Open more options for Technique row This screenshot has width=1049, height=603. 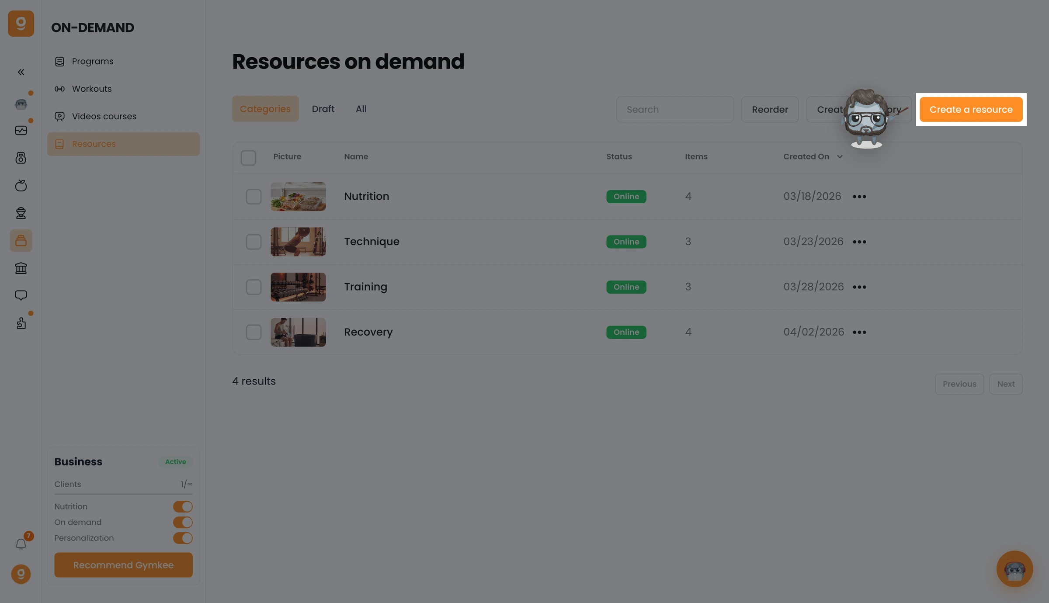click(859, 242)
